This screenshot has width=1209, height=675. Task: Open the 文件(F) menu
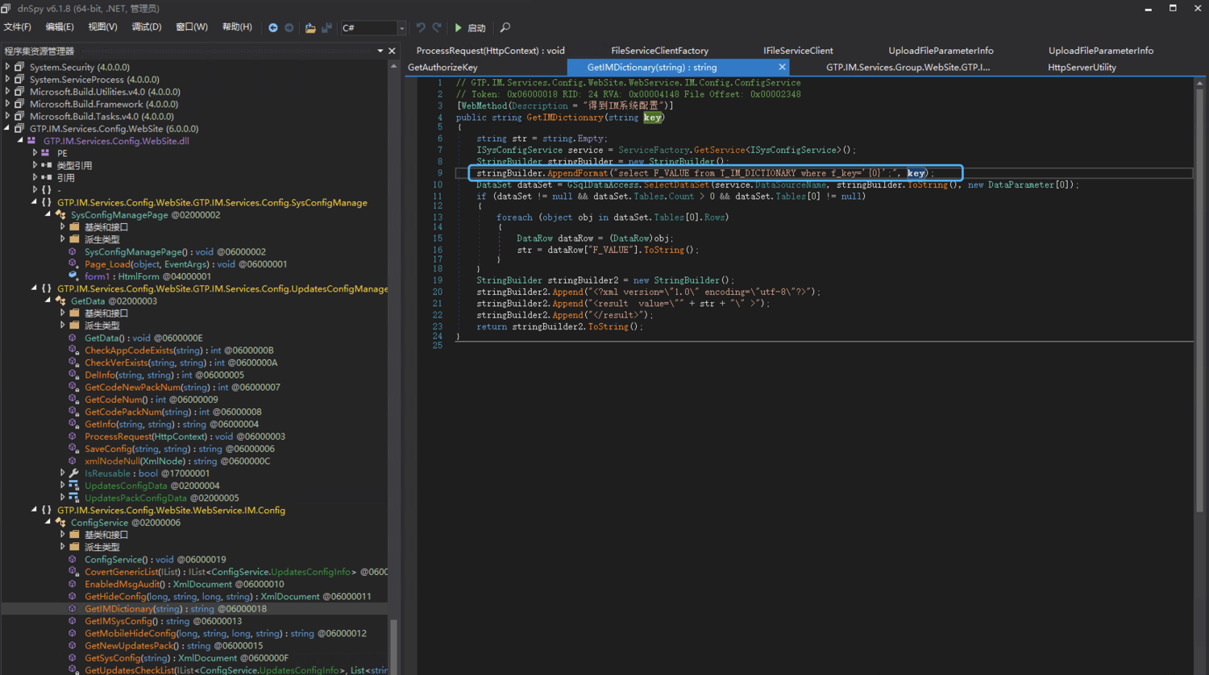point(18,27)
